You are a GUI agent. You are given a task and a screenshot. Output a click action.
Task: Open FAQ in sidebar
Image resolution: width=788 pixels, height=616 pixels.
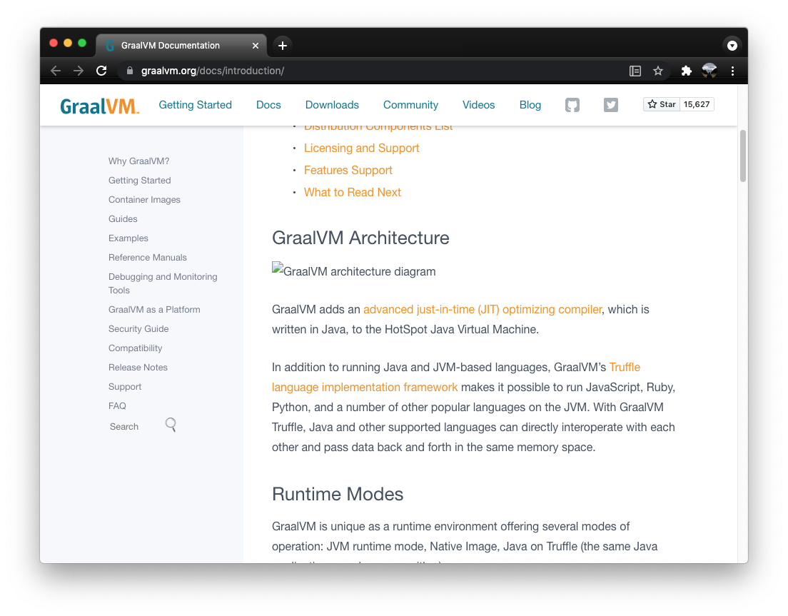pos(117,406)
